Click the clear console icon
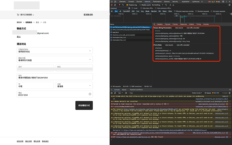Image resolution: width=232 pixels, height=145 pixels. pos(116,93)
